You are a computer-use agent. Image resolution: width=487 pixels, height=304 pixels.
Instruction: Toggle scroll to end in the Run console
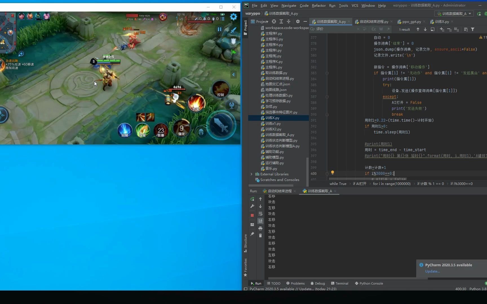click(x=260, y=221)
